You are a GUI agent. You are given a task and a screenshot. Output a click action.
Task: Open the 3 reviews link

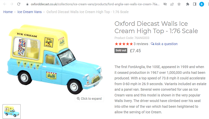[x=141, y=44]
